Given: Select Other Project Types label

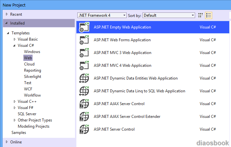Looking at the screenshot, I should 35,120.
